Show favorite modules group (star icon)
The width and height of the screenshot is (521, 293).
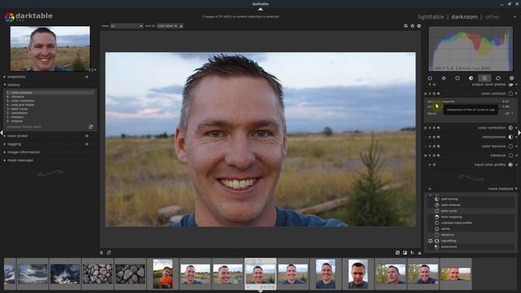(444, 78)
